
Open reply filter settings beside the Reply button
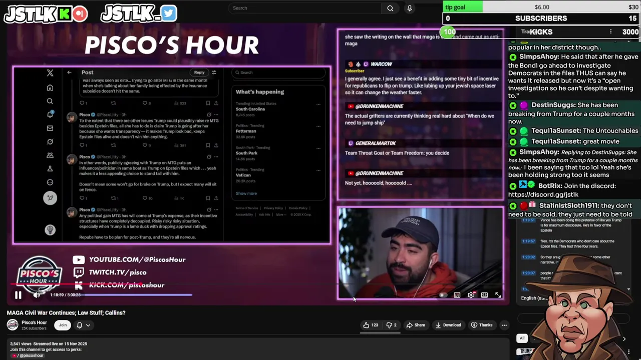pos(214,72)
